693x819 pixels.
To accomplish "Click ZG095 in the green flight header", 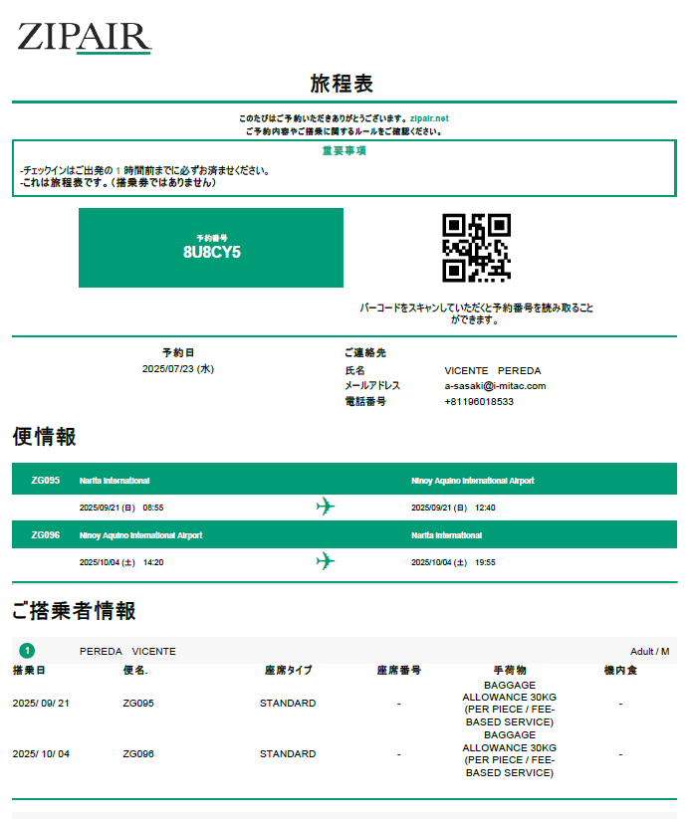I will pyautogui.click(x=46, y=481).
